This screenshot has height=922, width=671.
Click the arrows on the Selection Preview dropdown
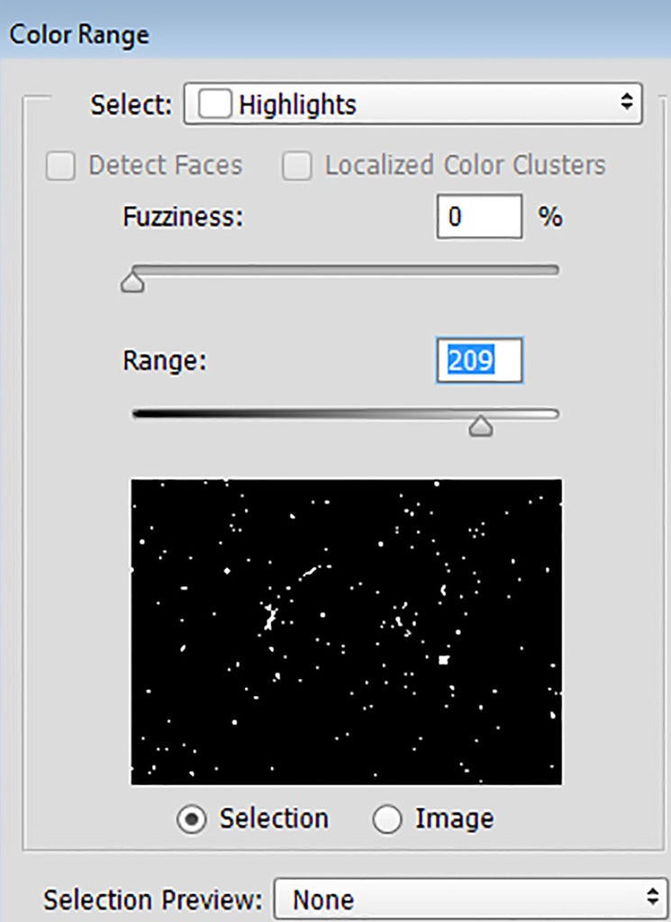point(653,898)
